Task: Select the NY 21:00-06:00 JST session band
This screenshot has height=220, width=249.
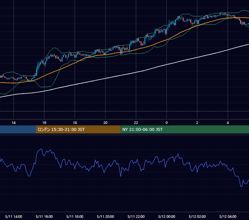Action: pos(184,129)
